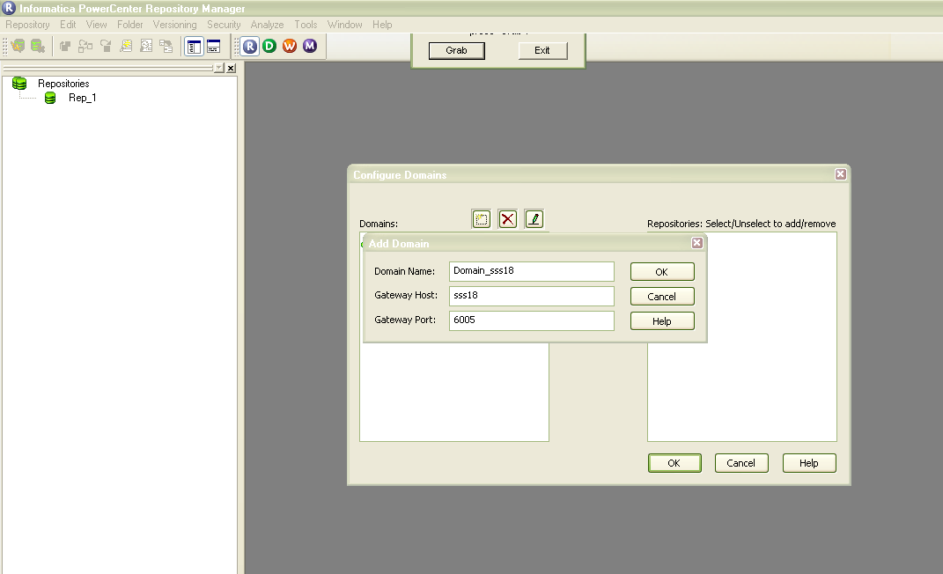Open the Navigator panel dropdown arrow
The height and width of the screenshot is (574, 943).
(219, 68)
